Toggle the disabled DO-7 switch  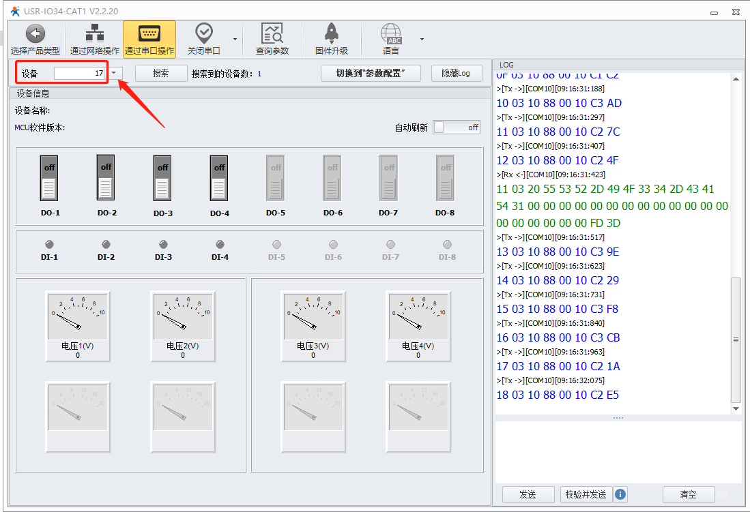[x=389, y=178]
